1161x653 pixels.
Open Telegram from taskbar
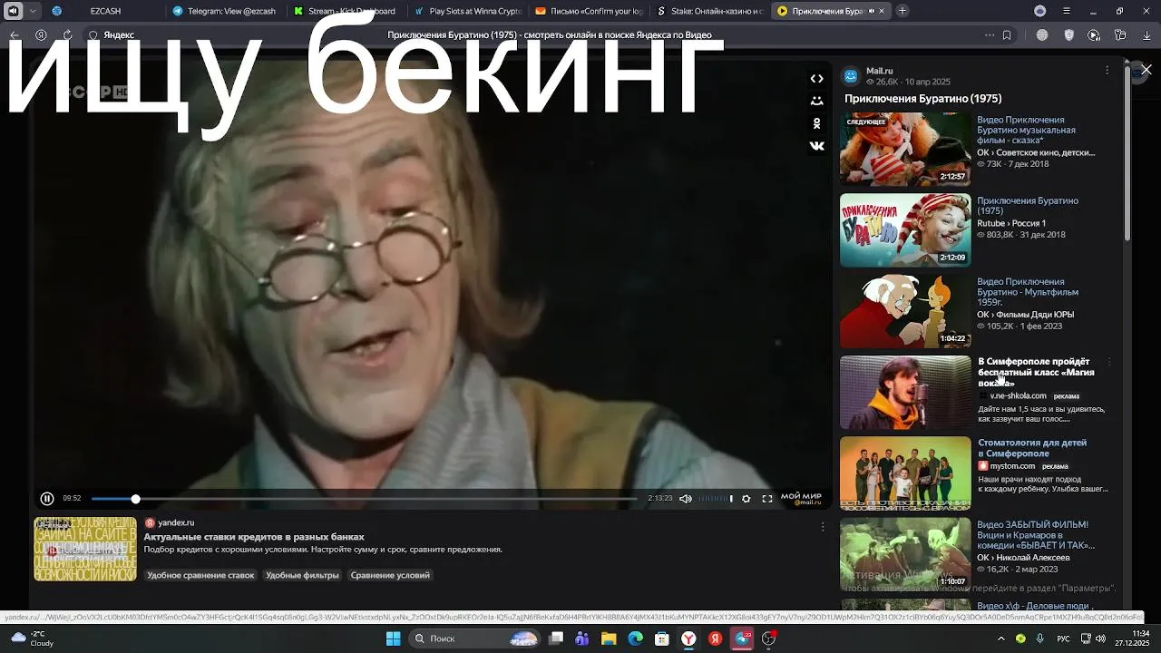(x=743, y=638)
